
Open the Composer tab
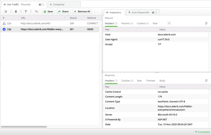coord(64,5)
